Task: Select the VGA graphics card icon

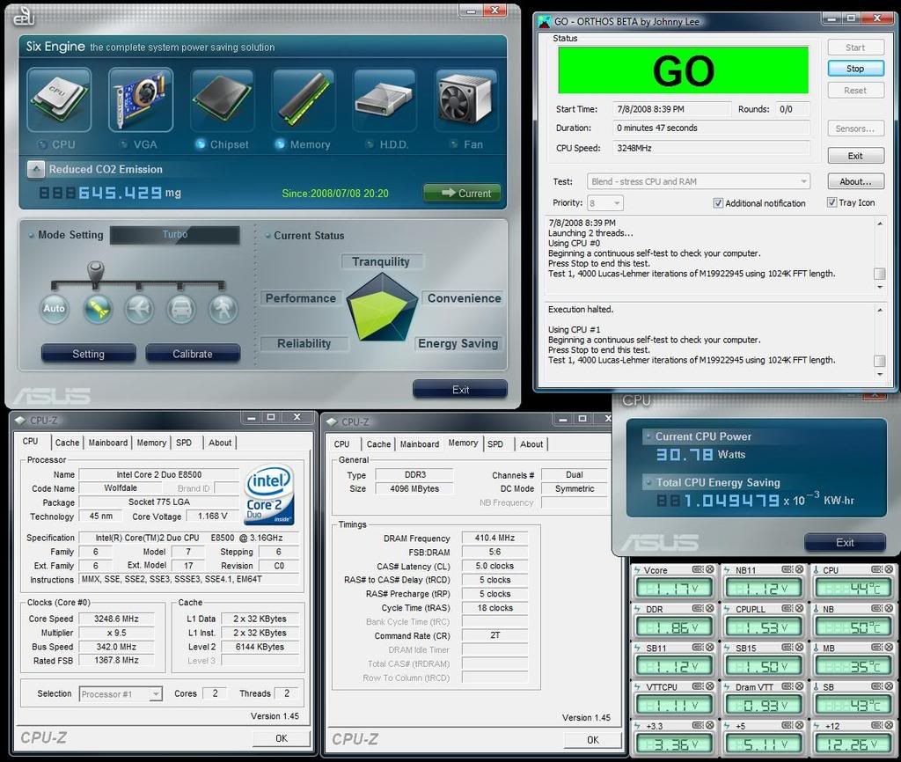Action: tap(141, 100)
